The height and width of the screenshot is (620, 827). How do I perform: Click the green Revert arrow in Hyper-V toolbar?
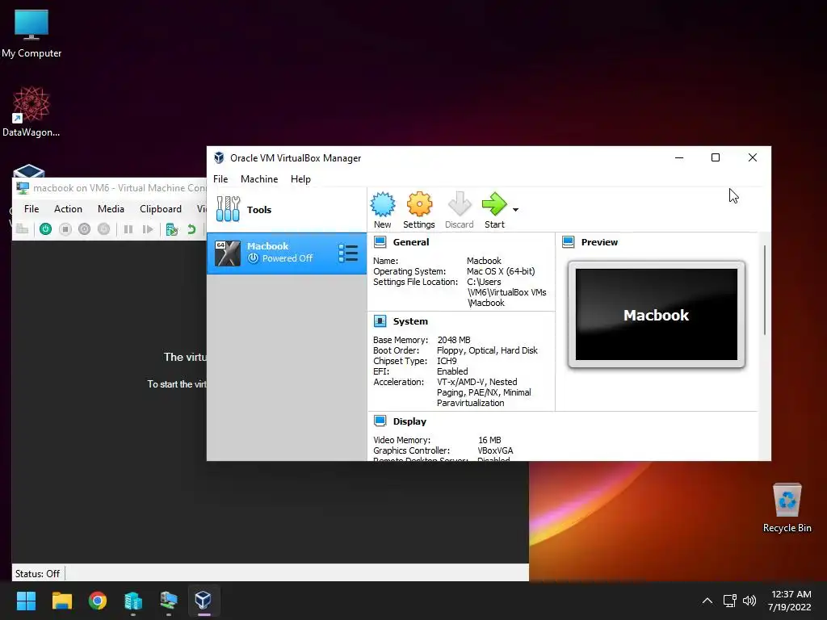[x=191, y=229]
